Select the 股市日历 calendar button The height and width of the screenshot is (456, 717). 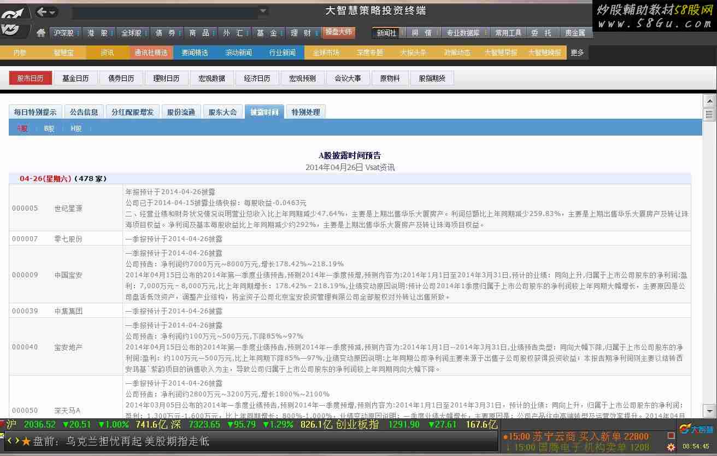(30, 78)
